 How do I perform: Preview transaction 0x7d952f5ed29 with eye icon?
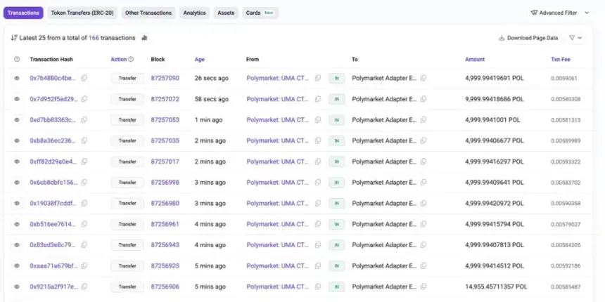pyautogui.click(x=17, y=99)
